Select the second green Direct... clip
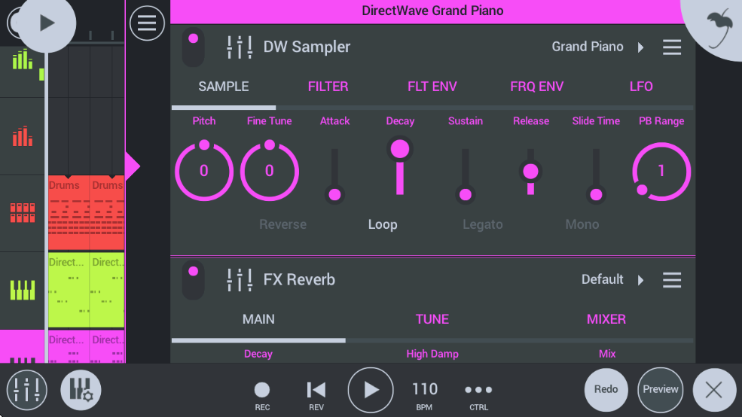742x417 pixels. (108, 290)
